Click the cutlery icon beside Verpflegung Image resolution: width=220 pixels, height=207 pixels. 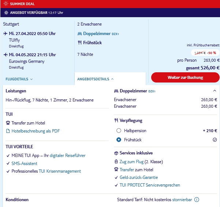pos(116,120)
